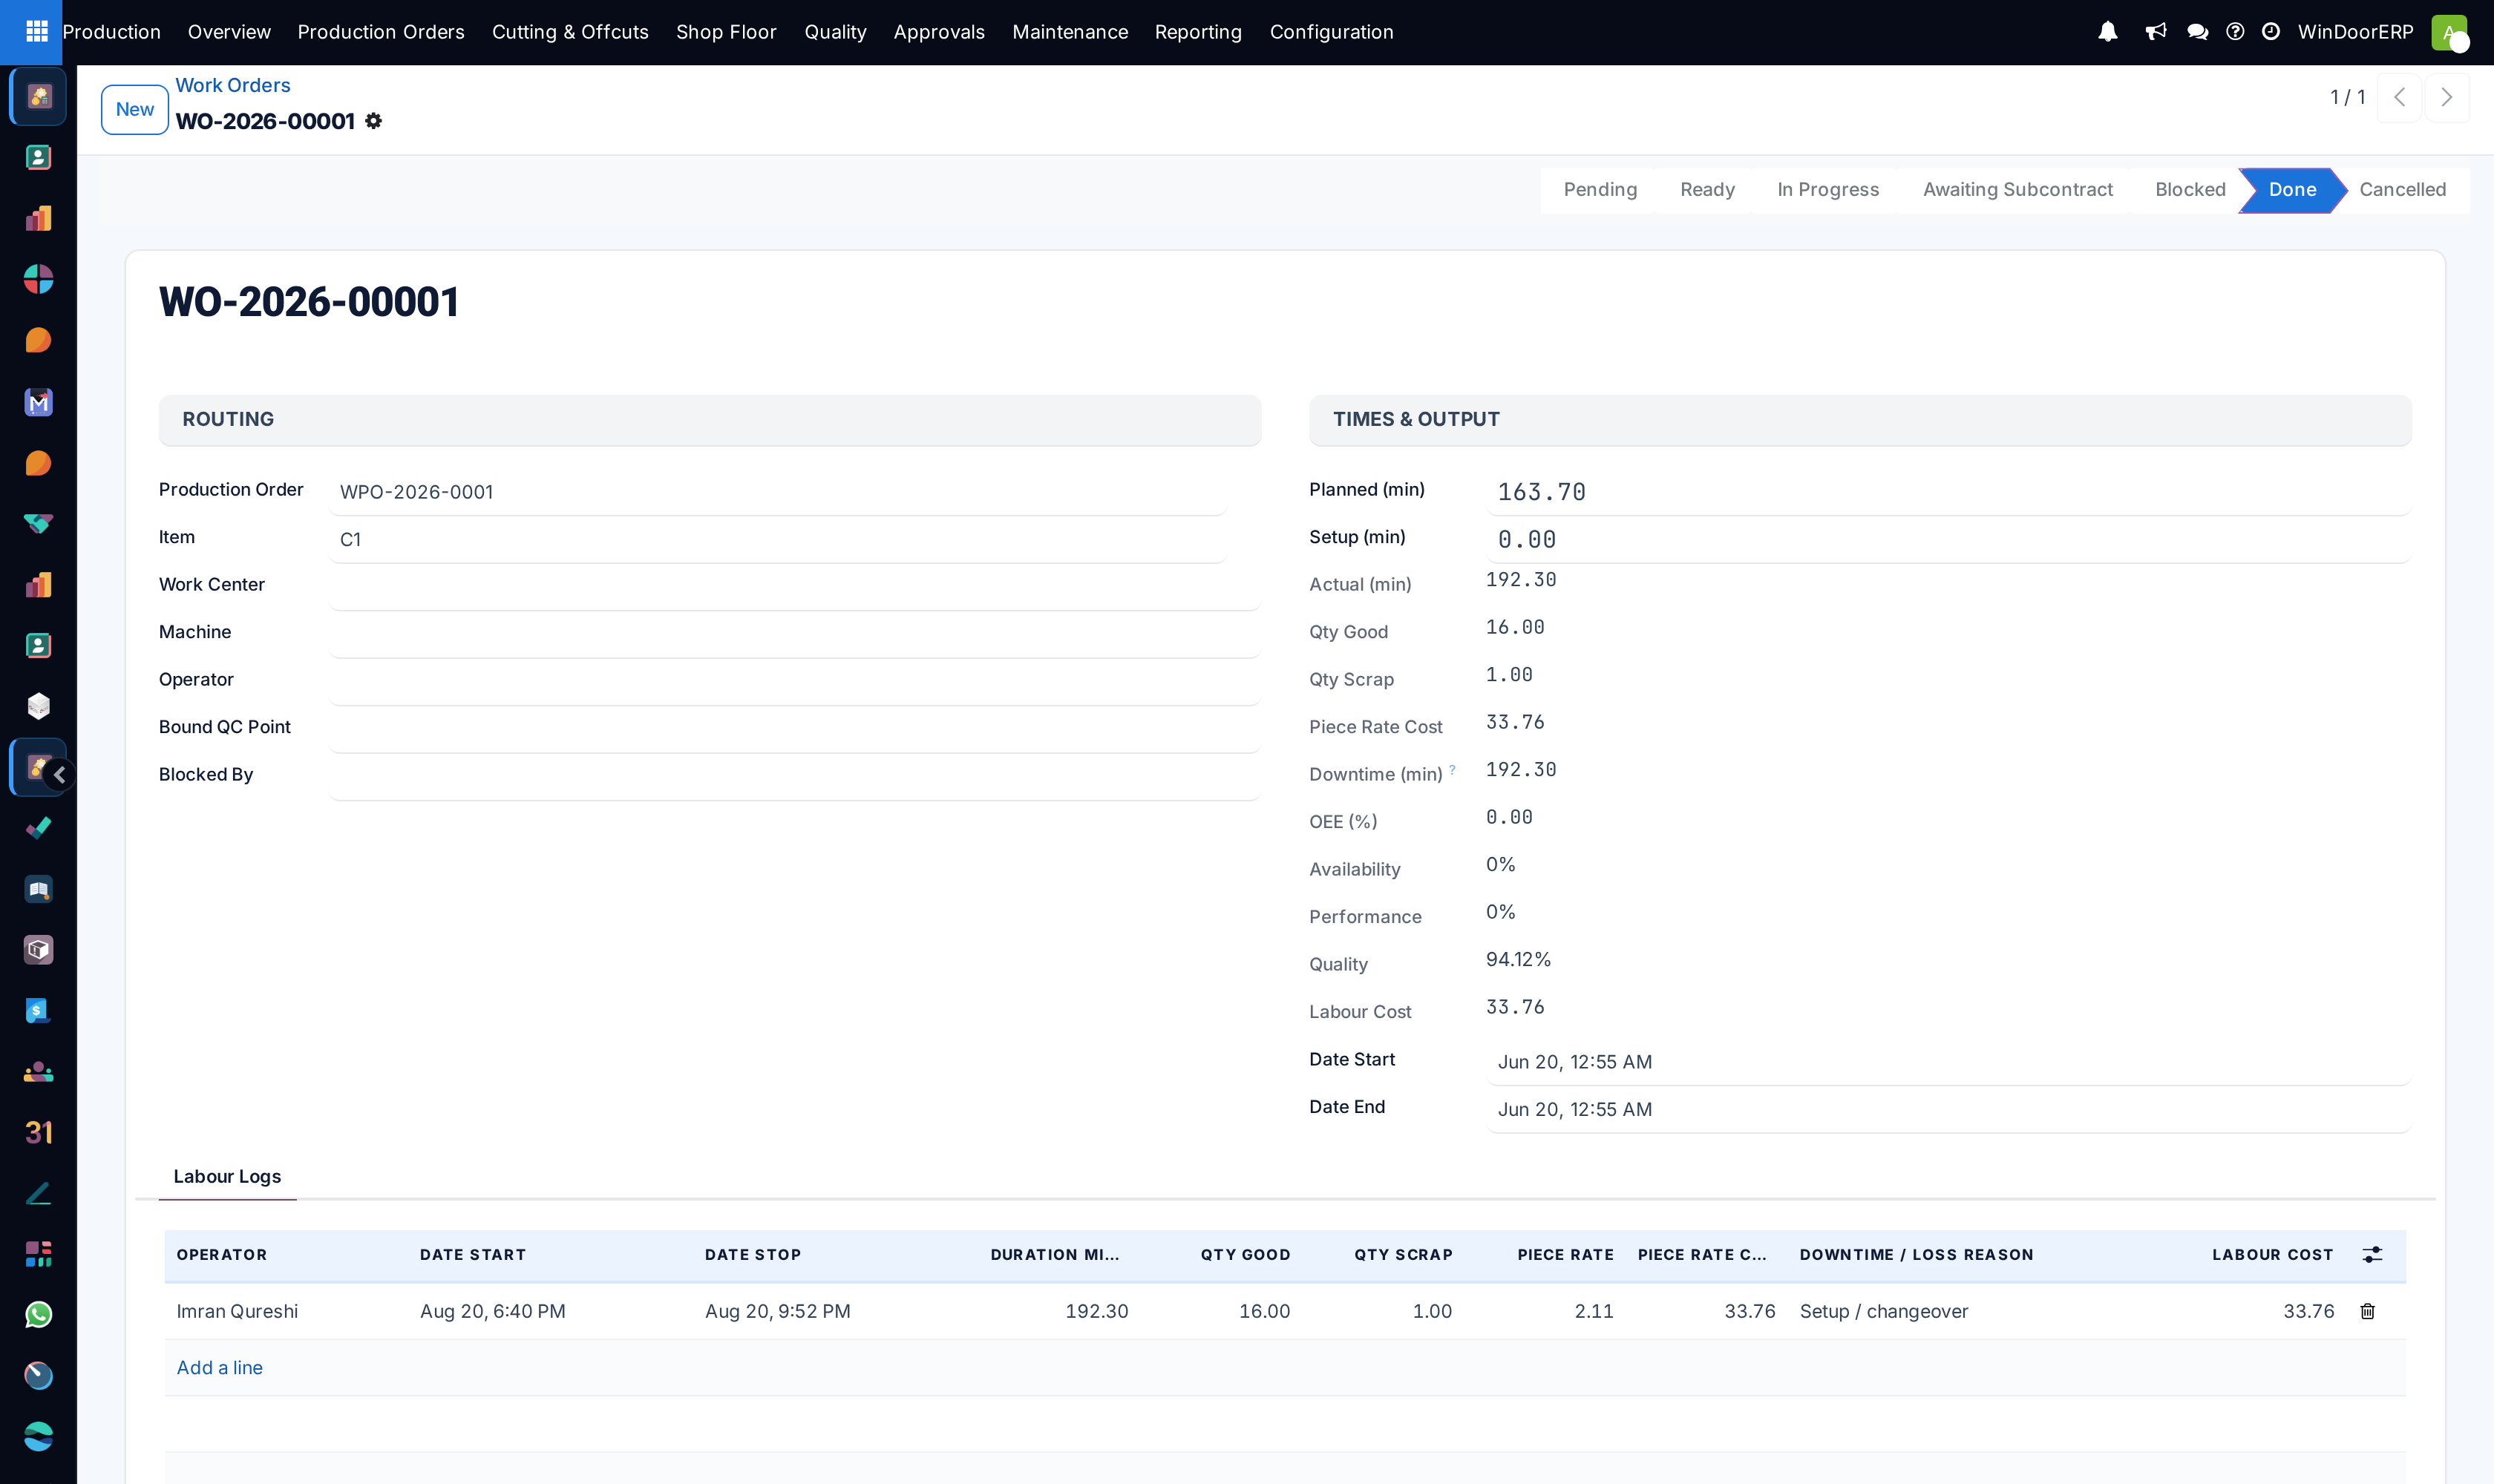
Task: Open the wave layers app in sidebar
Action: pos(38,1437)
